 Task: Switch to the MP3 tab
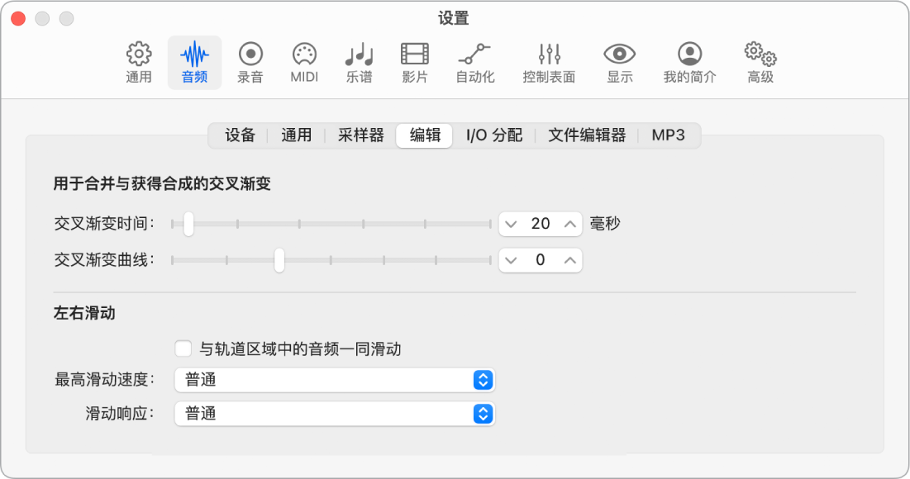pyautogui.click(x=668, y=135)
